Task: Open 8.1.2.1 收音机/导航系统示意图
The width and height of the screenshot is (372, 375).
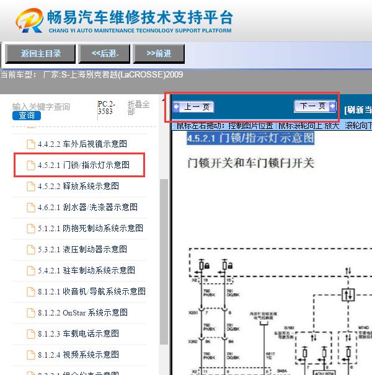Action: click(x=92, y=291)
